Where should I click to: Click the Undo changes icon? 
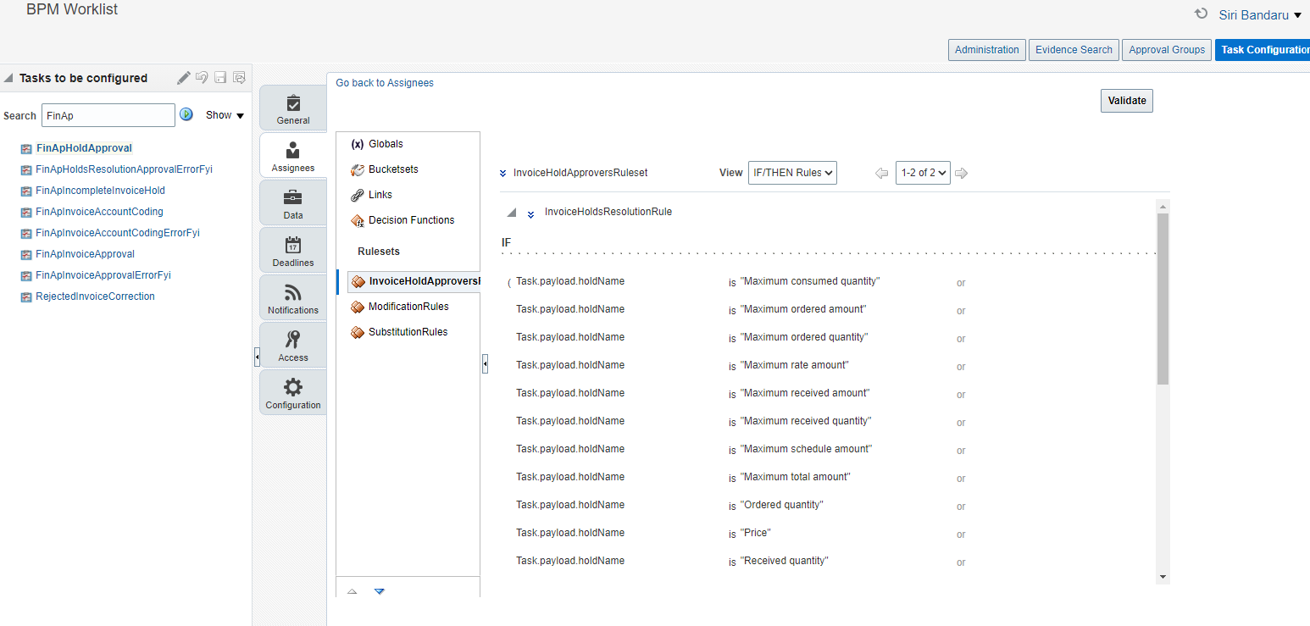202,77
